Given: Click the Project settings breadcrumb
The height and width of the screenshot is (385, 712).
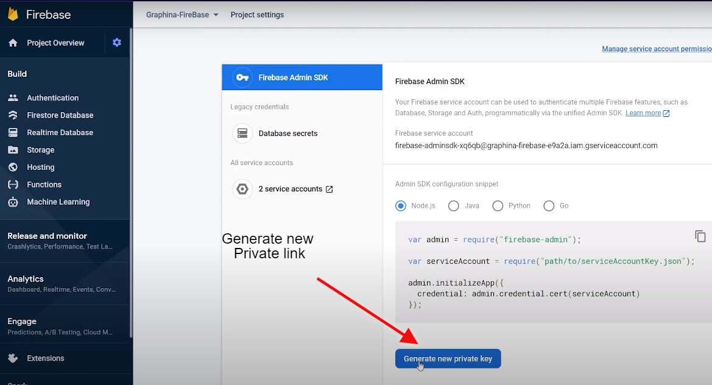Looking at the screenshot, I should pos(257,15).
